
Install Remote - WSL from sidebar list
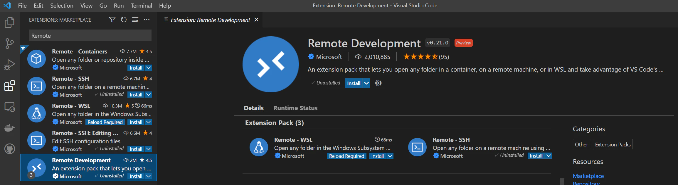(136, 122)
